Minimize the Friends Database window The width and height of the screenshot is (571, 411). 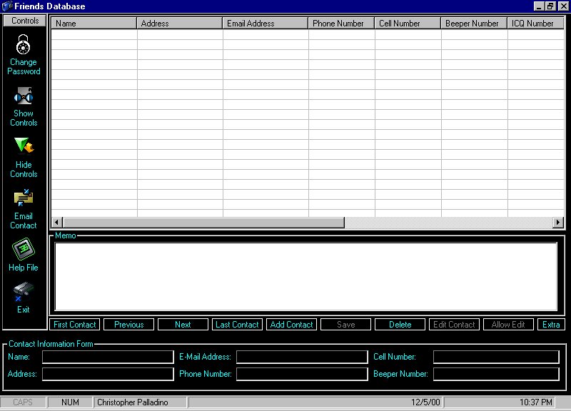tap(540, 6)
